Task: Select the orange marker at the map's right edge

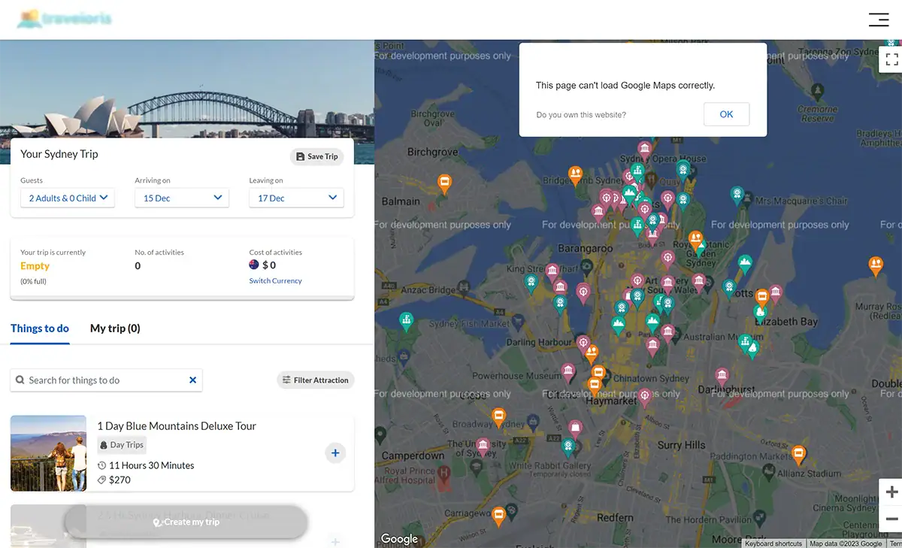Action: click(x=876, y=265)
